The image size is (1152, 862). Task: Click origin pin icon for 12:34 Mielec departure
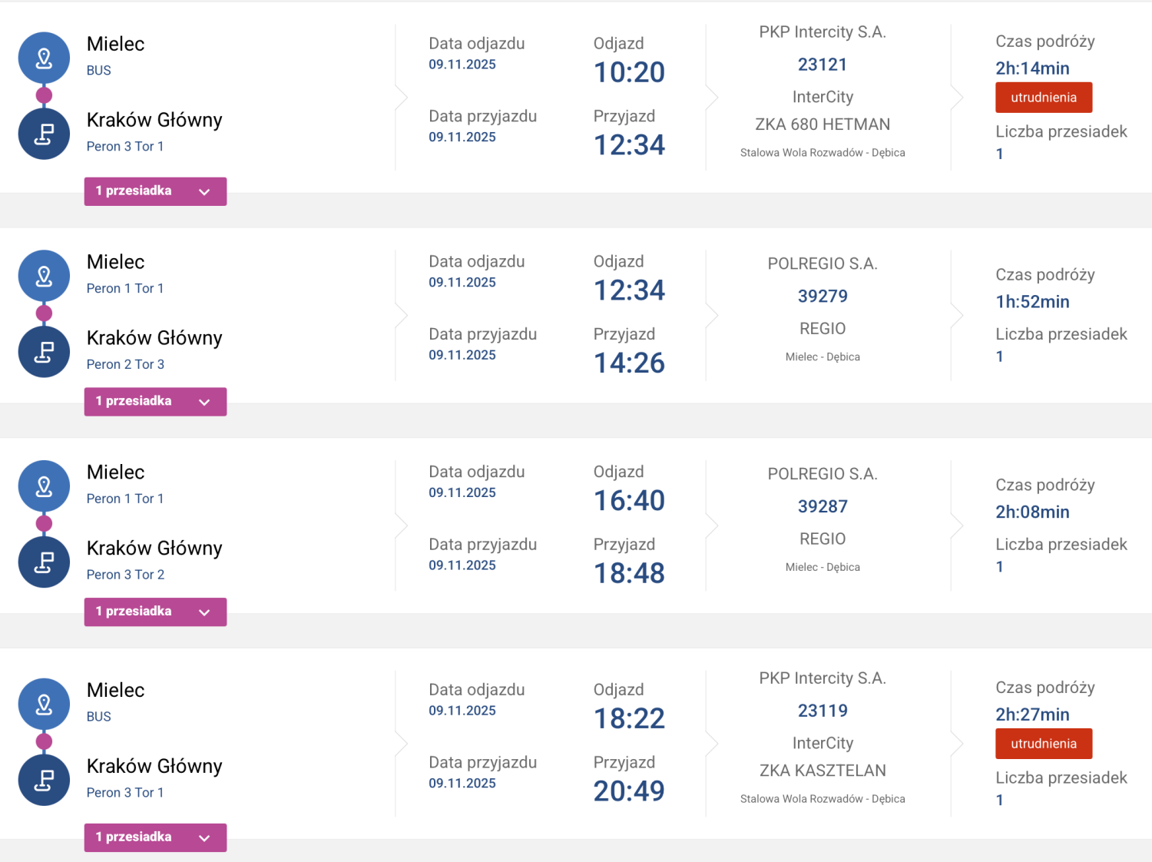44,276
